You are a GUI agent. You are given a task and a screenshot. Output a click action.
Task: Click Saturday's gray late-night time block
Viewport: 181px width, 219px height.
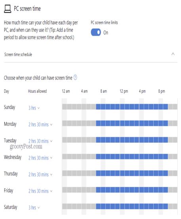173,206
